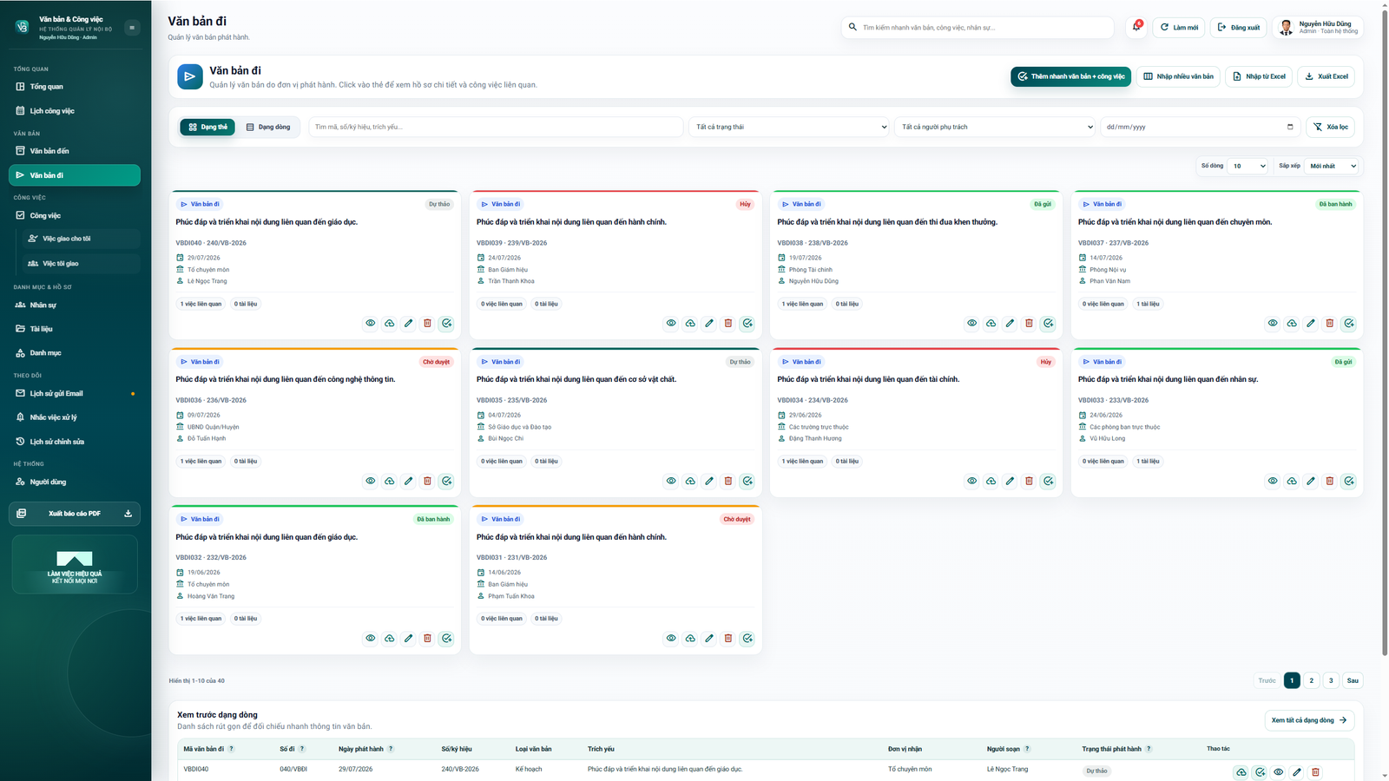
Task: Switch to Dạng thẻ card view
Action: pyautogui.click(x=207, y=127)
